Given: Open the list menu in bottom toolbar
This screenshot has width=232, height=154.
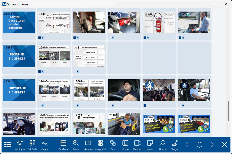Looking at the screenshot, I should tap(8, 145).
